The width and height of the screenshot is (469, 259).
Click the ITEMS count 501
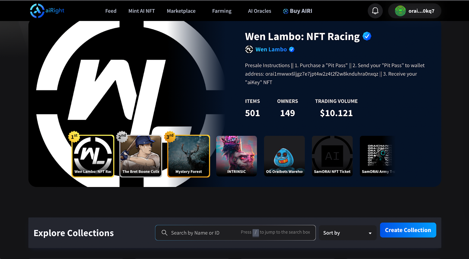tap(252, 113)
